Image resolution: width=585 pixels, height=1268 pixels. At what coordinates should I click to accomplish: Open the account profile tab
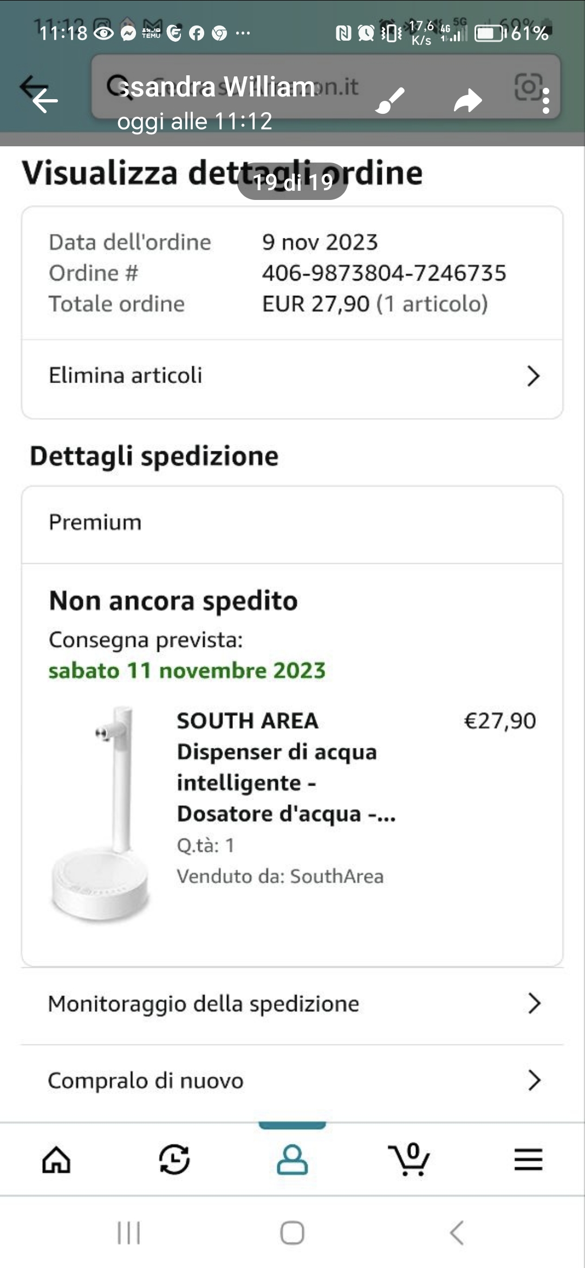(292, 1160)
